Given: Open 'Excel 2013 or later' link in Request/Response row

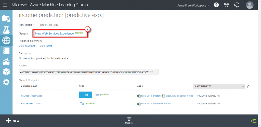Looking at the screenshot, I should click(x=150, y=96).
